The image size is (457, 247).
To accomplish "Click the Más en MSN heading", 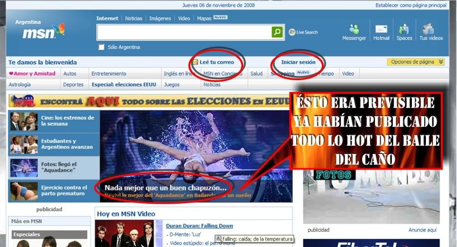I will [26, 221].
